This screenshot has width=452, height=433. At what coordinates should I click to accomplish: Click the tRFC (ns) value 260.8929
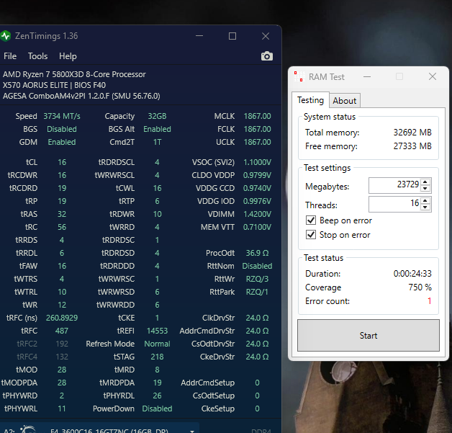point(62,318)
